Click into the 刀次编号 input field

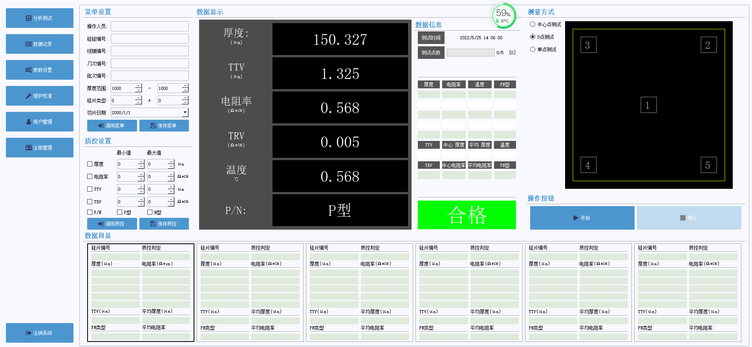click(x=150, y=64)
